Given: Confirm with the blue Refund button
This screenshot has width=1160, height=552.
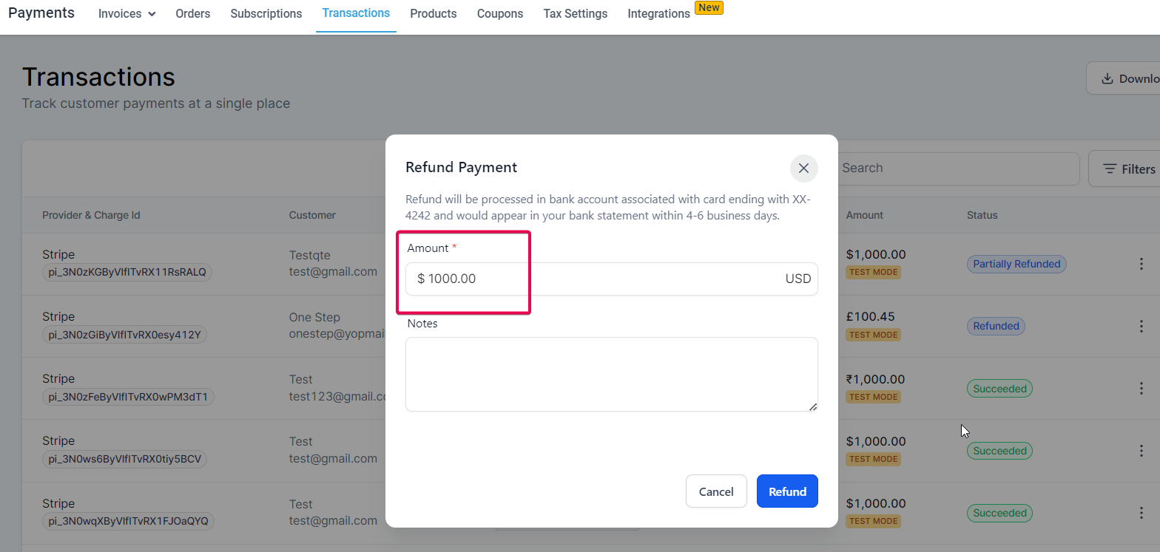Looking at the screenshot, I should pyautogui.click(x=787, y=491).
